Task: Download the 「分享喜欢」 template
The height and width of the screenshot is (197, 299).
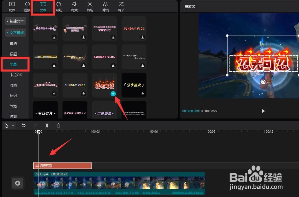Action: tap(143, 94)
